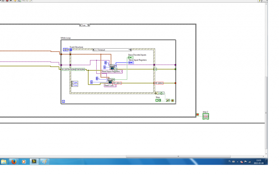The height and width of the screenshot is (174, 279).
Task: Click the right arrow of the True case selector
Action: coord(89,25)
